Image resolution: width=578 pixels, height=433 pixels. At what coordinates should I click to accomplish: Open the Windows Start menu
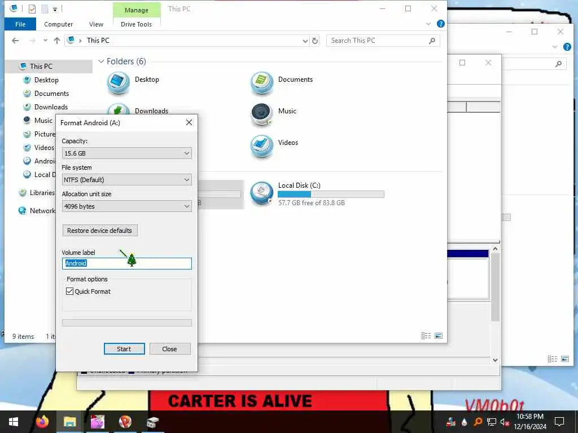coord(14,422)
